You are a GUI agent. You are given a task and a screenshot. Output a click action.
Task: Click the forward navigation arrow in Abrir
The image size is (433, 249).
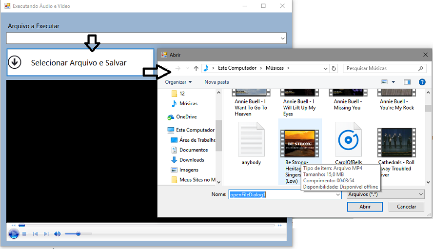(x=178, y=68)
